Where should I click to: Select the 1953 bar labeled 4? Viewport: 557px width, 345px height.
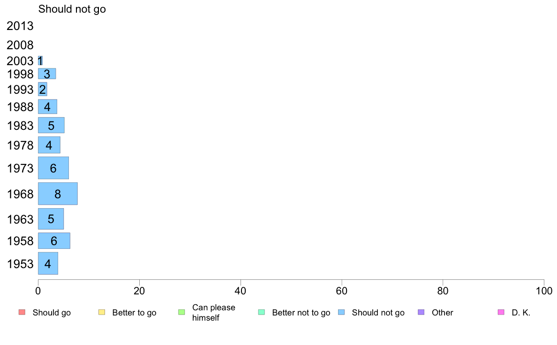(x=48, y=263)
